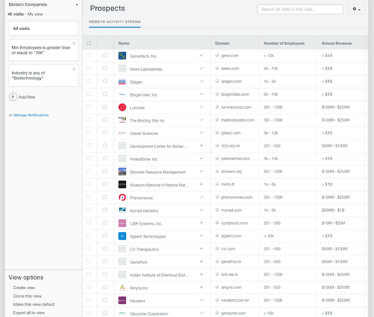
Task: Sort by Annual Revenue column
Action: coord(337,44)
